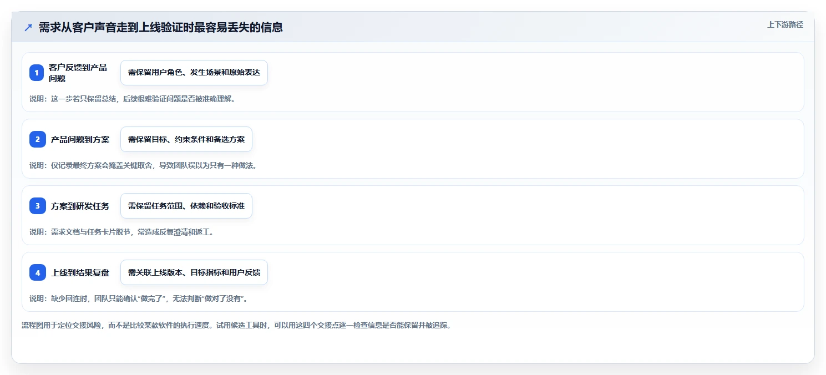Click the step 3 number badge

point(37,206)
